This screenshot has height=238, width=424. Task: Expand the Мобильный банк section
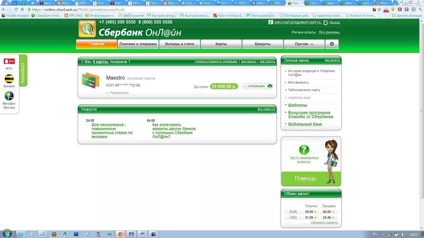[305, 124]
